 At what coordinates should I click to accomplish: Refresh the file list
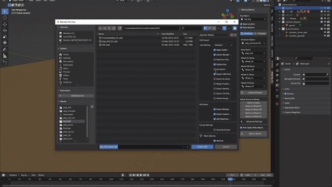tap(114, 28)
